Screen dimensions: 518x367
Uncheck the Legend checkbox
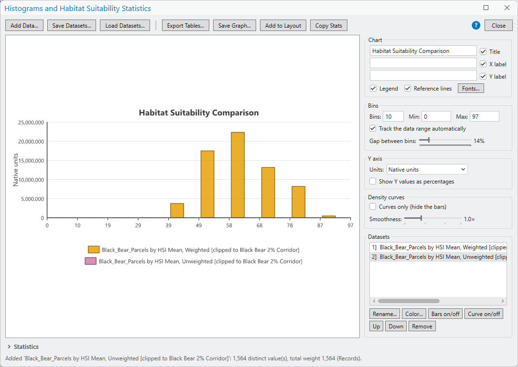point(373,88)
